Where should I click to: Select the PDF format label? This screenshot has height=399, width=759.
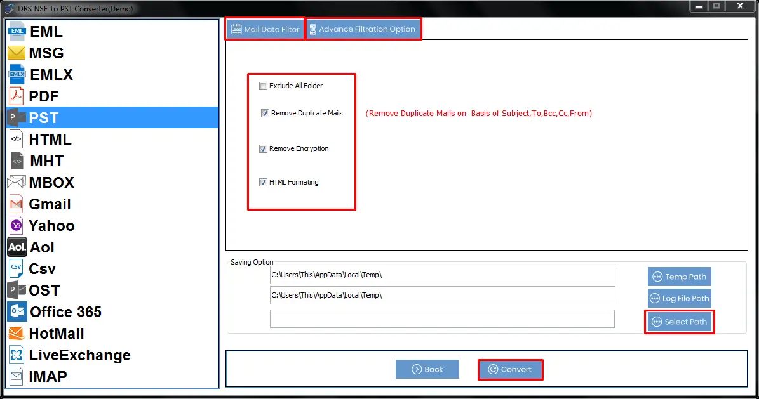click(44, 96)
